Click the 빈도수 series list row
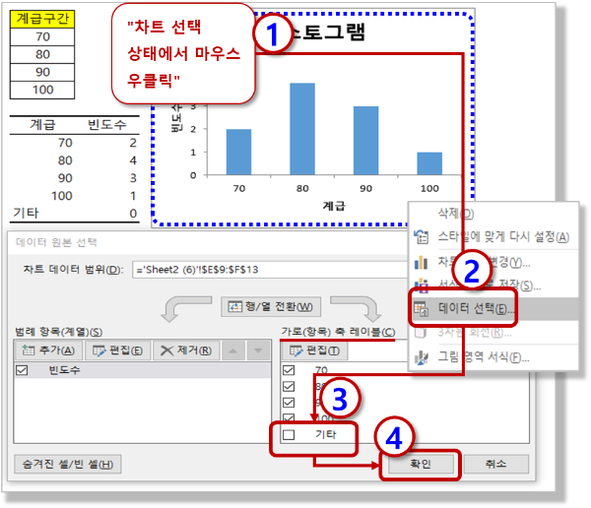 click(143, 370)
